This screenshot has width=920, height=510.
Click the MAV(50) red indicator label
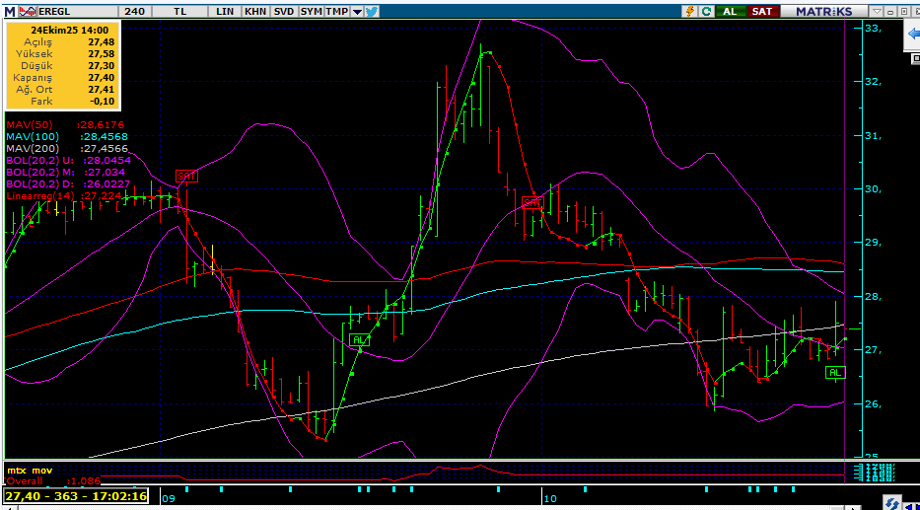30,124
